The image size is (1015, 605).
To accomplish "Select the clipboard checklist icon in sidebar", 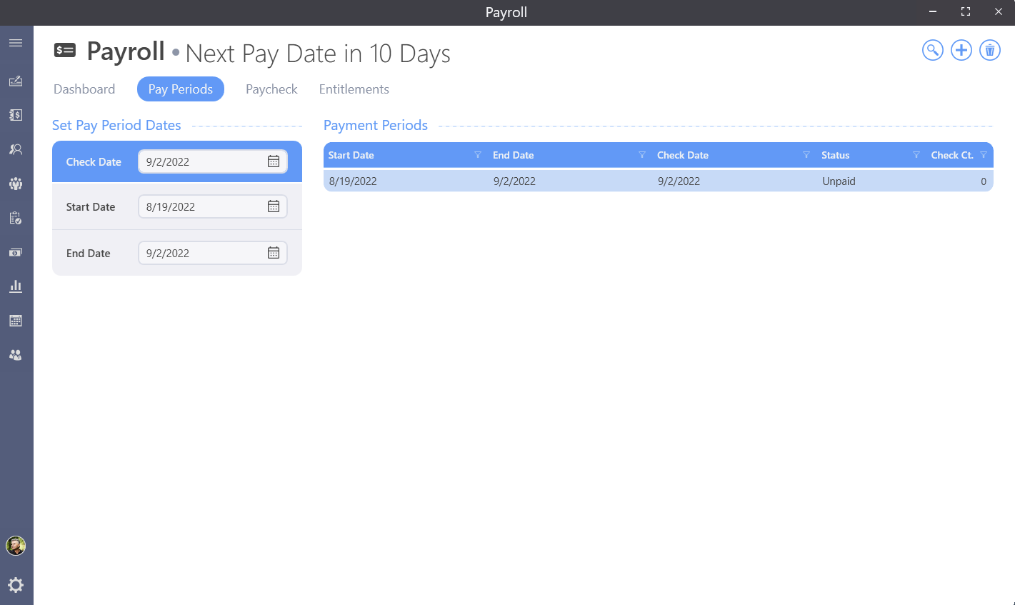I will (x=16, y=218).
